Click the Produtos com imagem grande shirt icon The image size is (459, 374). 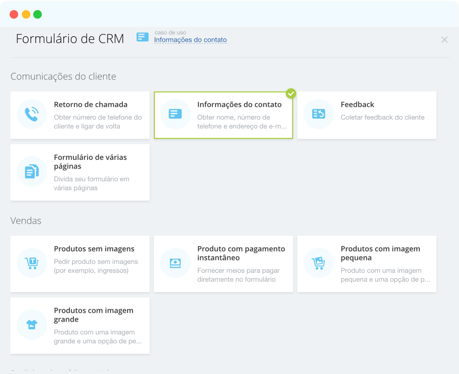[x=32, y=324]
